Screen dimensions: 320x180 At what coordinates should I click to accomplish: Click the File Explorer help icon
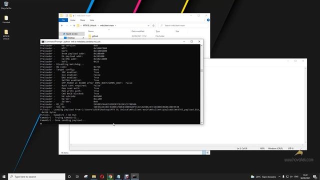(x=208, y=20)
